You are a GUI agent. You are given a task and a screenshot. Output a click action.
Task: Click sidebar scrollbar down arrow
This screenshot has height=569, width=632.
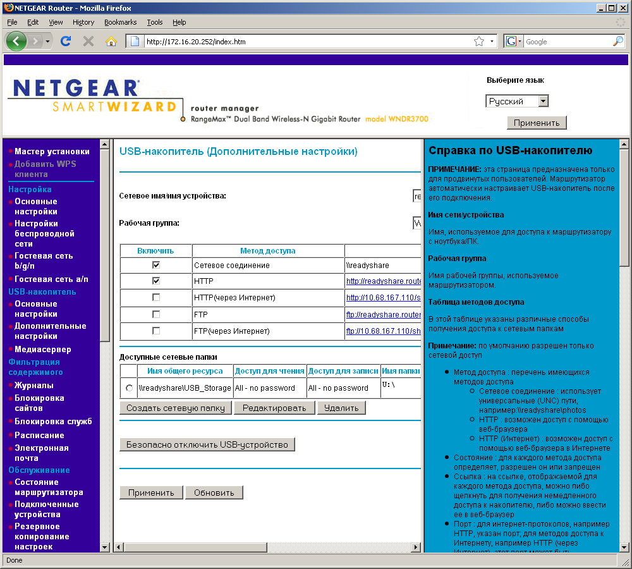click(x=105, y=548)
